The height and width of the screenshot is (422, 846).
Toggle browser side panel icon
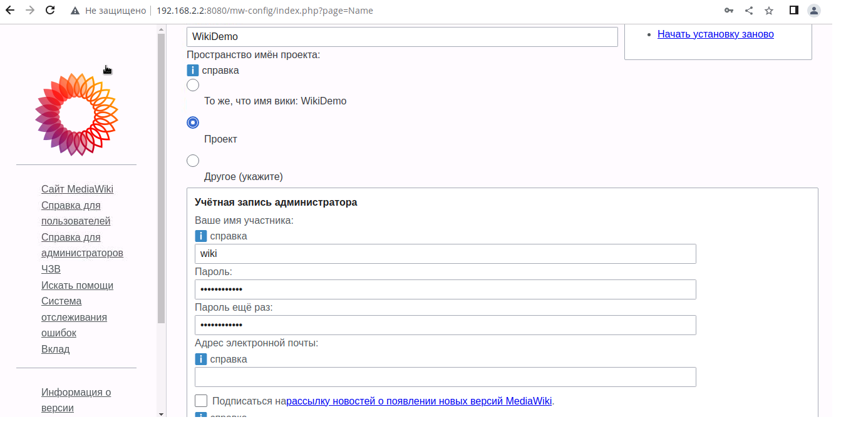[793, 11]
